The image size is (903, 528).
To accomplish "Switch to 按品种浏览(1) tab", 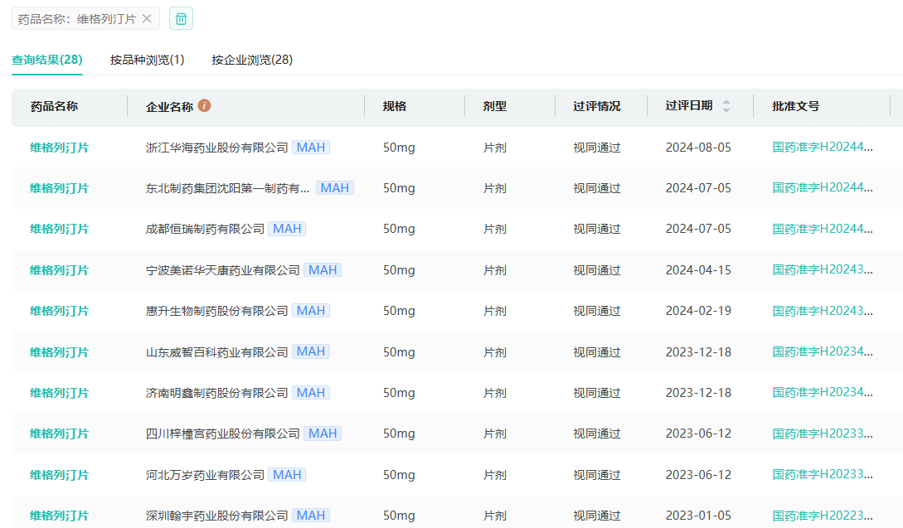I will click(147, 60).
